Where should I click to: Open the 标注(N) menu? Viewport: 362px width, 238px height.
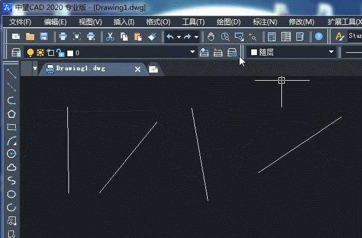click(x=265, y=22)
